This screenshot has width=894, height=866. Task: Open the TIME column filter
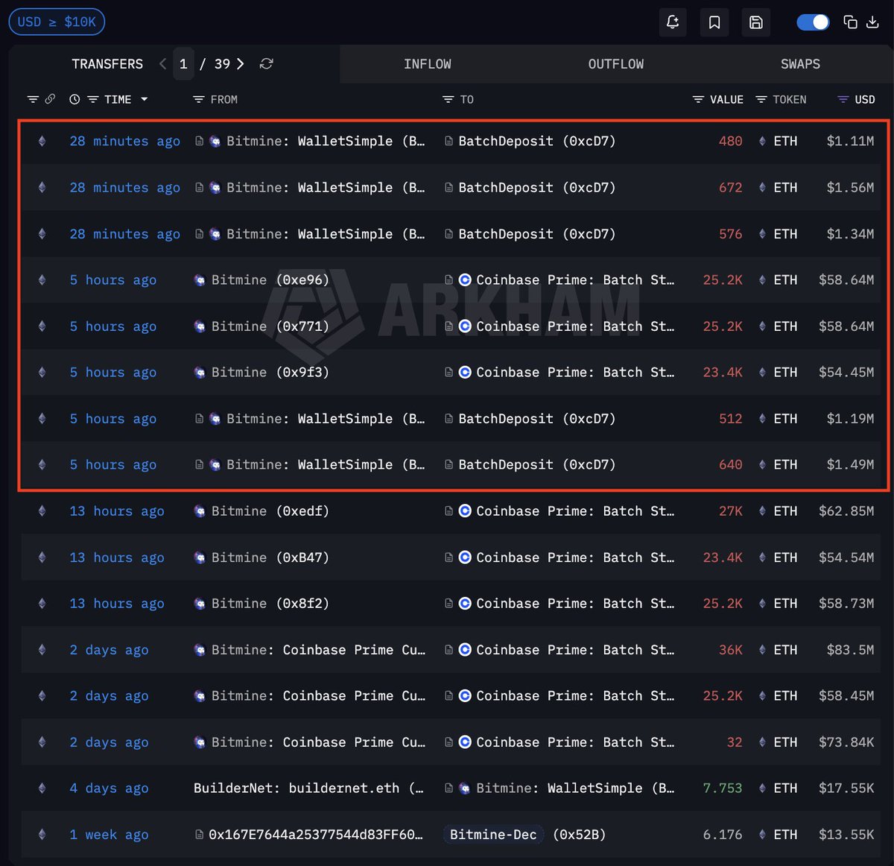coord(92,99)
